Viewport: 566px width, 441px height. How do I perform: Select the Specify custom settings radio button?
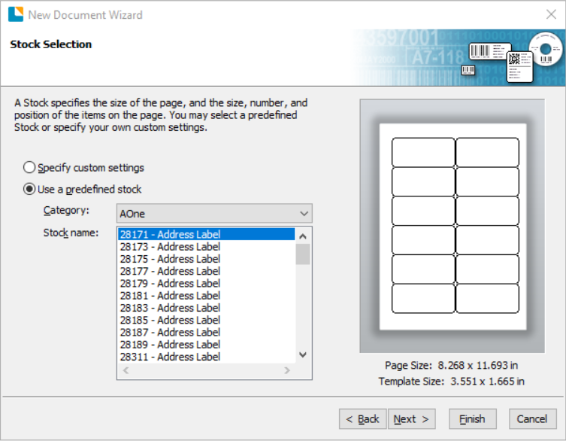pos(29,167)
